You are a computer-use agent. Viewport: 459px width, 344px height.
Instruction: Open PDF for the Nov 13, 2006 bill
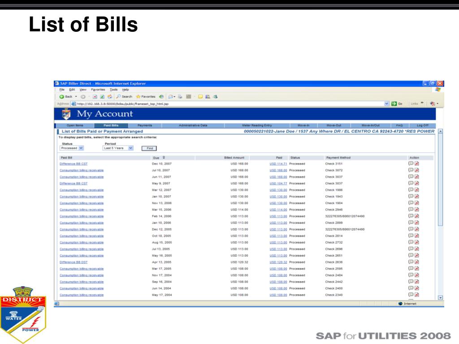click(417, 203)
